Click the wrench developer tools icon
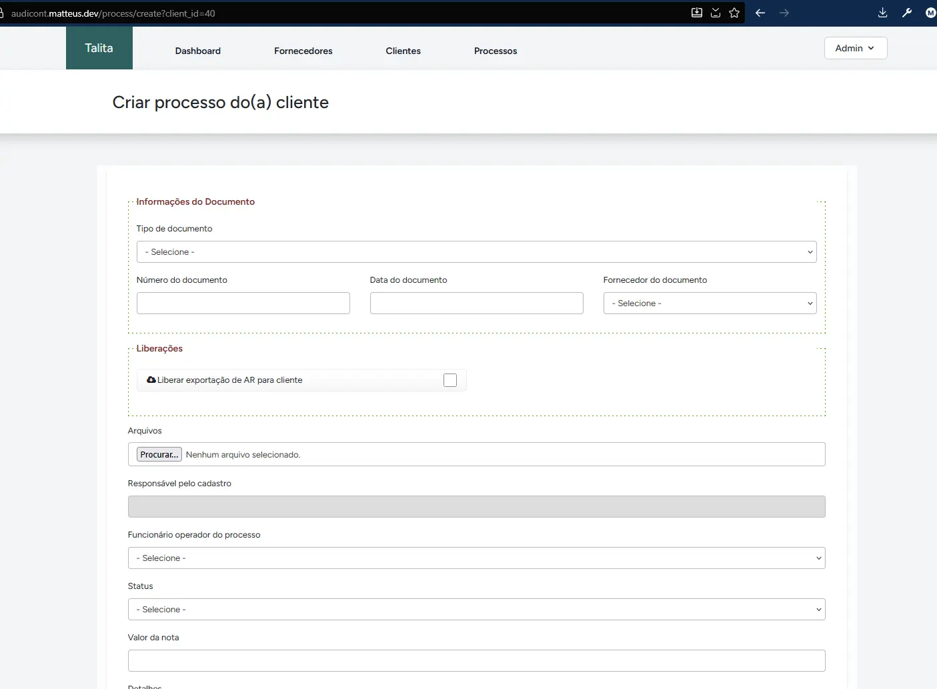The width and height of the screenshot is (937, 689). [x=907, y=13]
